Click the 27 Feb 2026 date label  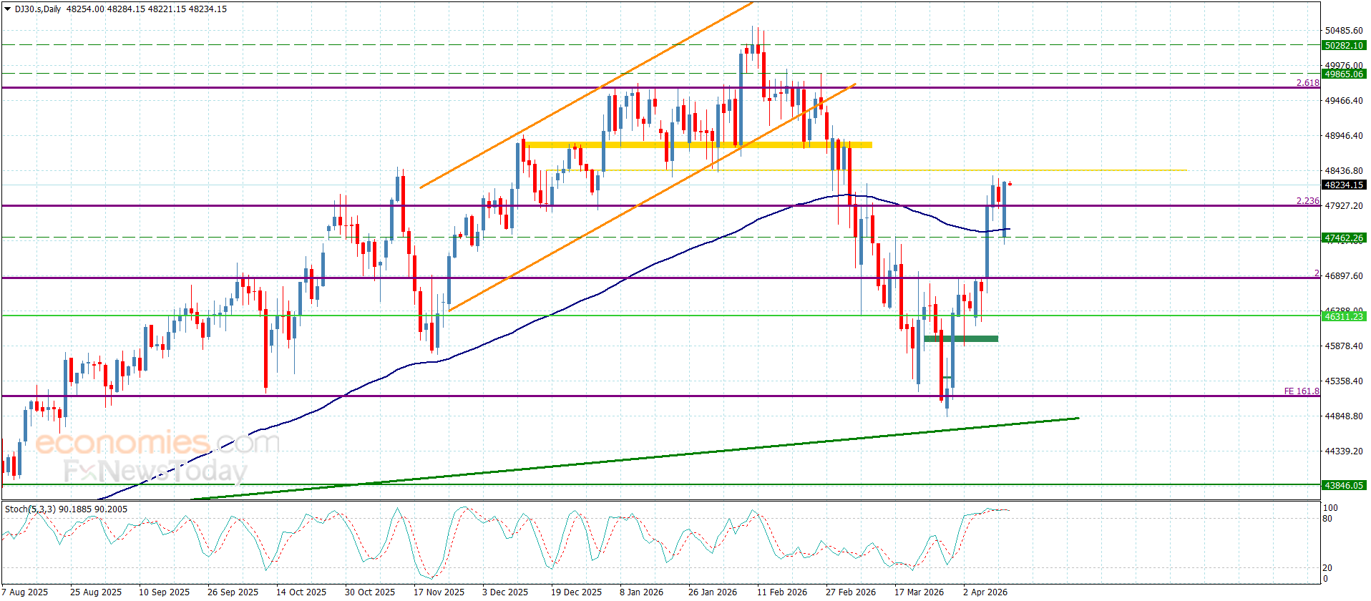tap(851, 592)
